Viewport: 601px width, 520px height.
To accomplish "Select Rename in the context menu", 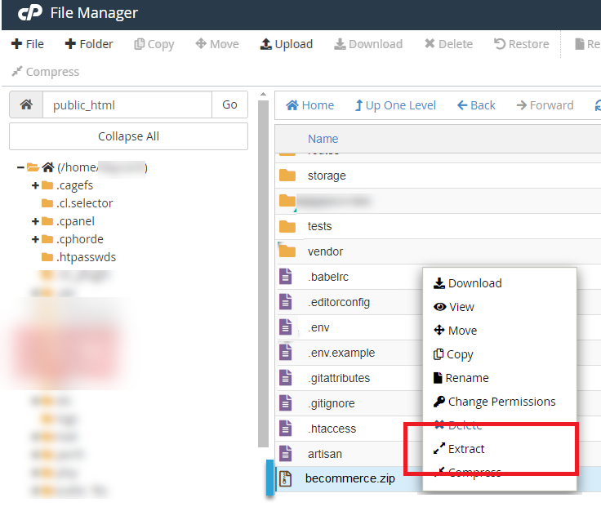I will click(x=466, y=378).
